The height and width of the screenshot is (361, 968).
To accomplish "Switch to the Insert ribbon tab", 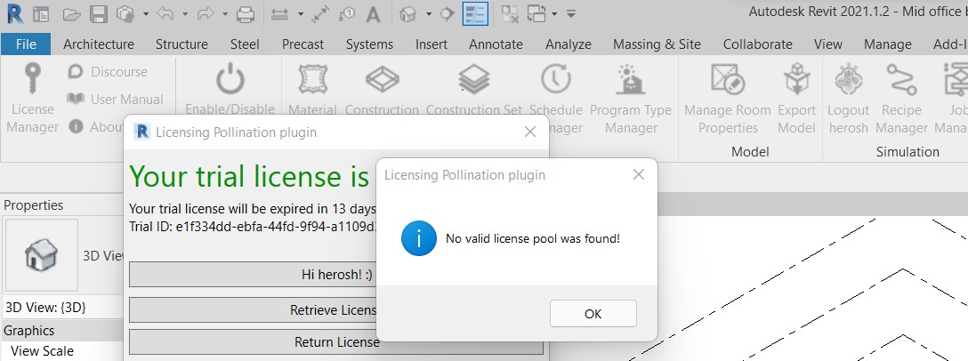I will (x=432, y=44).
